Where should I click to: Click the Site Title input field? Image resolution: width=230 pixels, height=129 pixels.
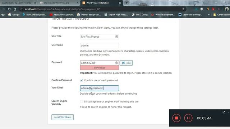[x=100, y=37]
